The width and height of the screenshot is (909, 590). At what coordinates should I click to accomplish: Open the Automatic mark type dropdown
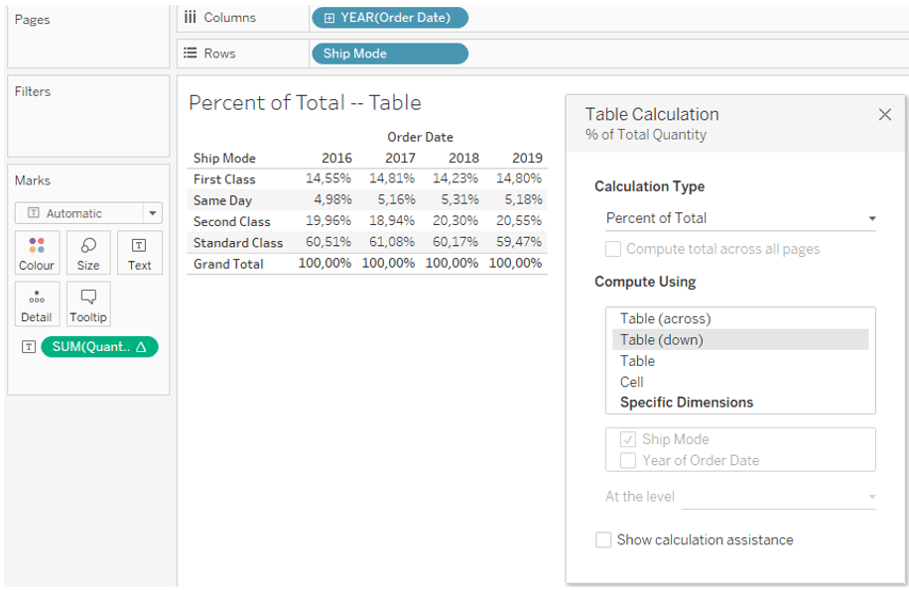tap(88, 213)
